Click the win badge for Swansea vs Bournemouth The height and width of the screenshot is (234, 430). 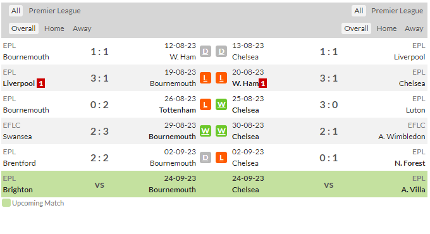pyautogui.click(x=206, y=131)
